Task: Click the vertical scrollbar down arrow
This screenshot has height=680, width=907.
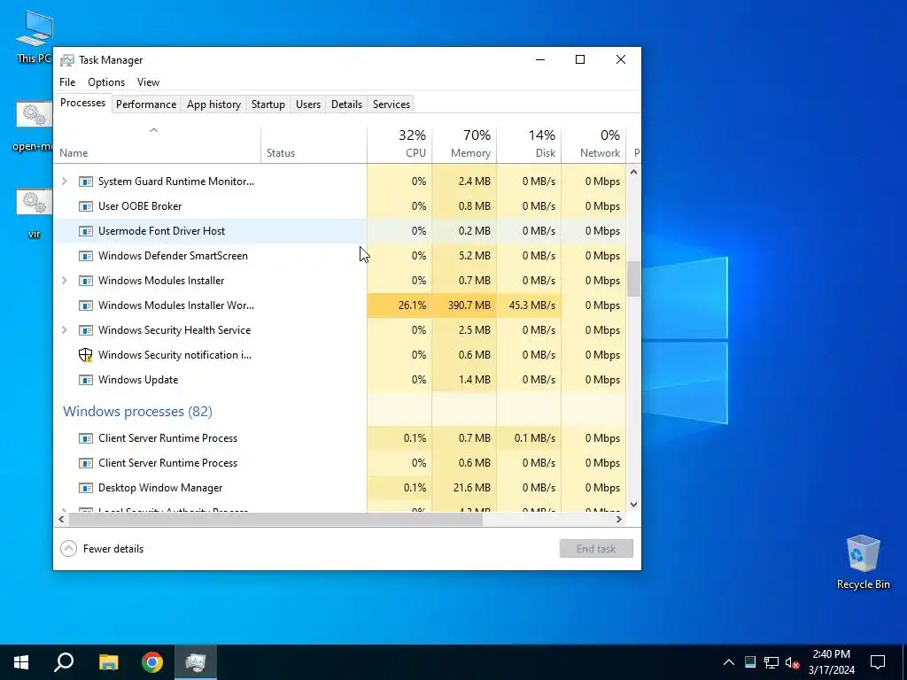Action: coord(633,504)
